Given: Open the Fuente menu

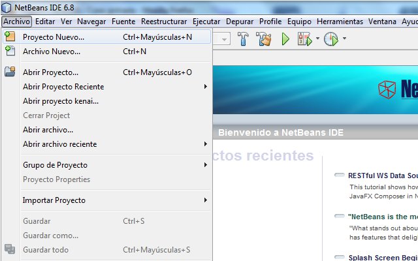Looking at the screenshot, I should (x=123, y=22).
